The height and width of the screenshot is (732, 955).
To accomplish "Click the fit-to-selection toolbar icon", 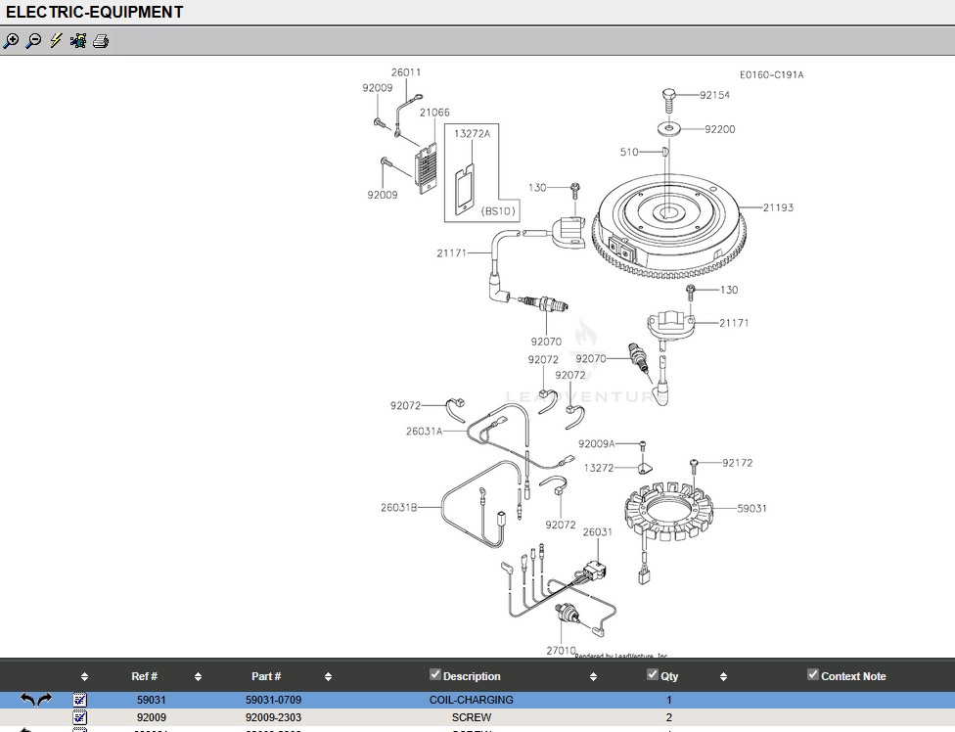I will tap(78, 41).
